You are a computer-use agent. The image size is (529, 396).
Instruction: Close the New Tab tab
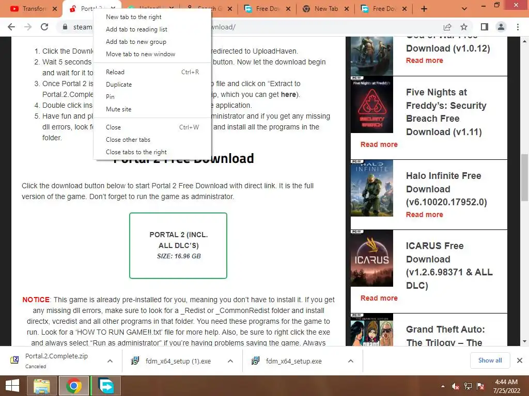click(x=347, y=9)
